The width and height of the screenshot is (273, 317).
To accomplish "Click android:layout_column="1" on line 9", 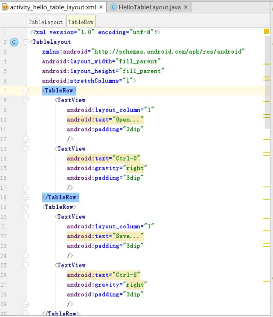I will 110,110.
